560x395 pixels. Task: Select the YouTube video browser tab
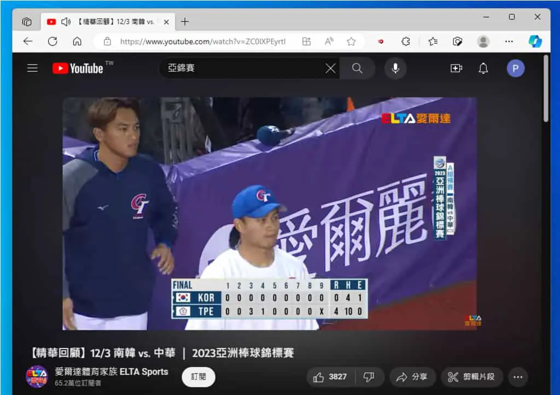point(108,22)
